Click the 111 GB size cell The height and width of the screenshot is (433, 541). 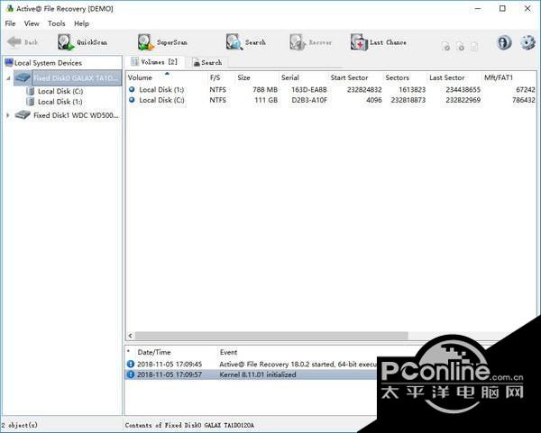tap(266, 100)
